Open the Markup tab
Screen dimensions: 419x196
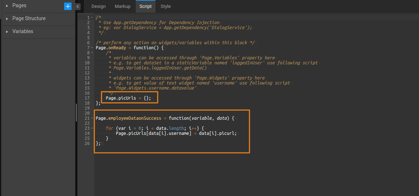(x=123, y=6)
